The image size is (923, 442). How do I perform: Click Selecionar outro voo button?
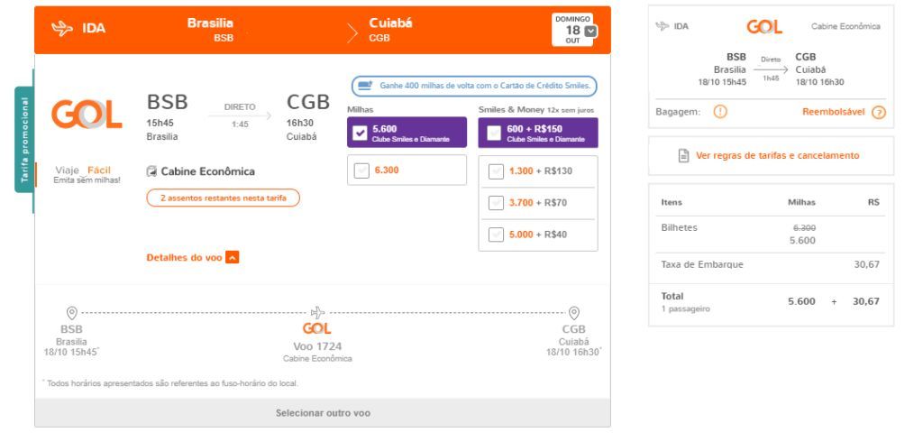(323, 413)
